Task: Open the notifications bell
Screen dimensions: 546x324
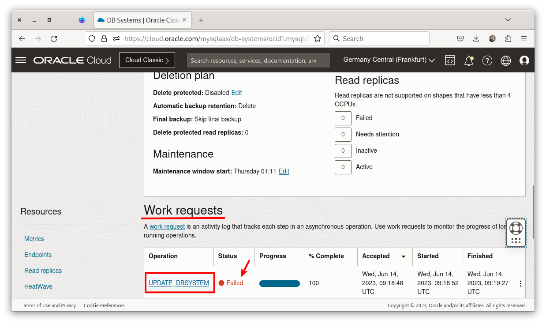Action: (x=468, y=60)
